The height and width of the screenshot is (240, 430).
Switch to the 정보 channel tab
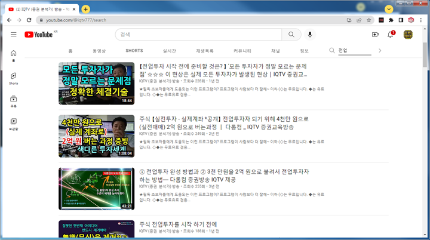point(304,51)
